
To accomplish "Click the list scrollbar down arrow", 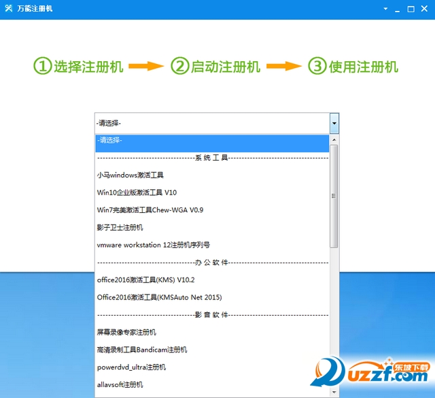I will 334,392.
